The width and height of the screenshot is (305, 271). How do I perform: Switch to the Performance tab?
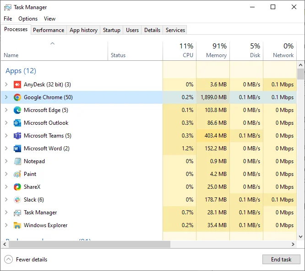pos(49,30)
